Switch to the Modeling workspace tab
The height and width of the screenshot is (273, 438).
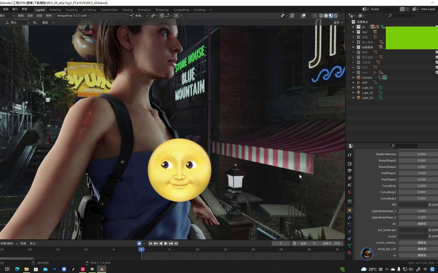click(x=55, y=10)
